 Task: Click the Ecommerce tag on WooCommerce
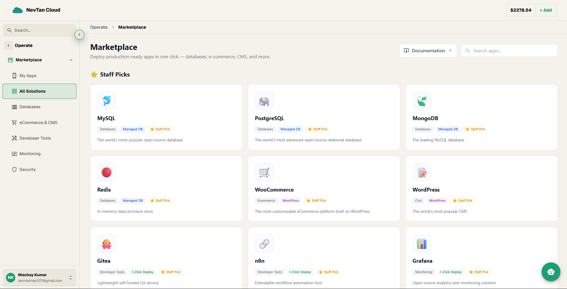(266, 201)
